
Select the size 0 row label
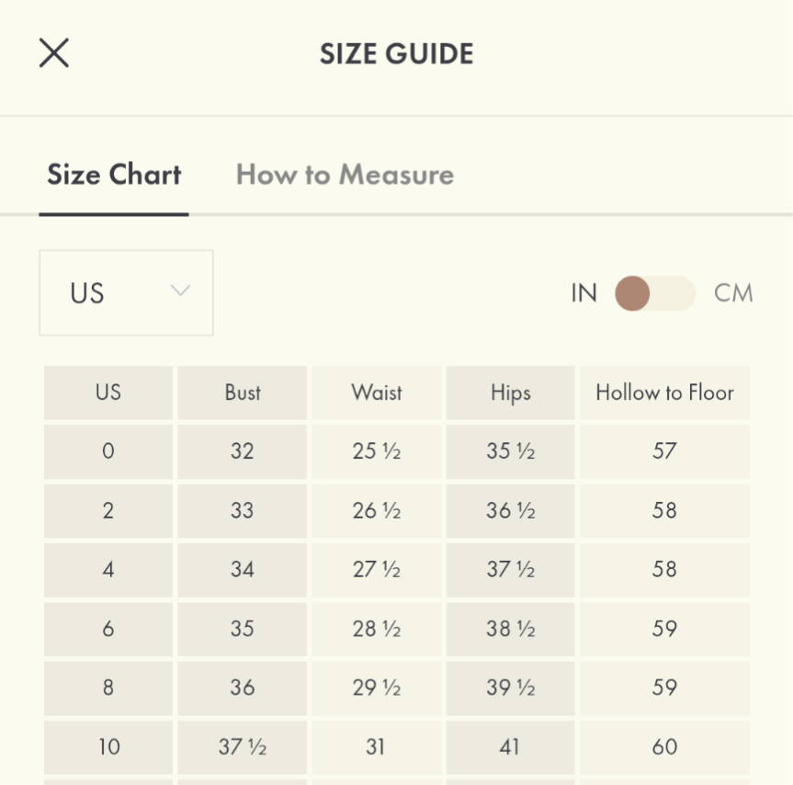click(x=108, y=451)
